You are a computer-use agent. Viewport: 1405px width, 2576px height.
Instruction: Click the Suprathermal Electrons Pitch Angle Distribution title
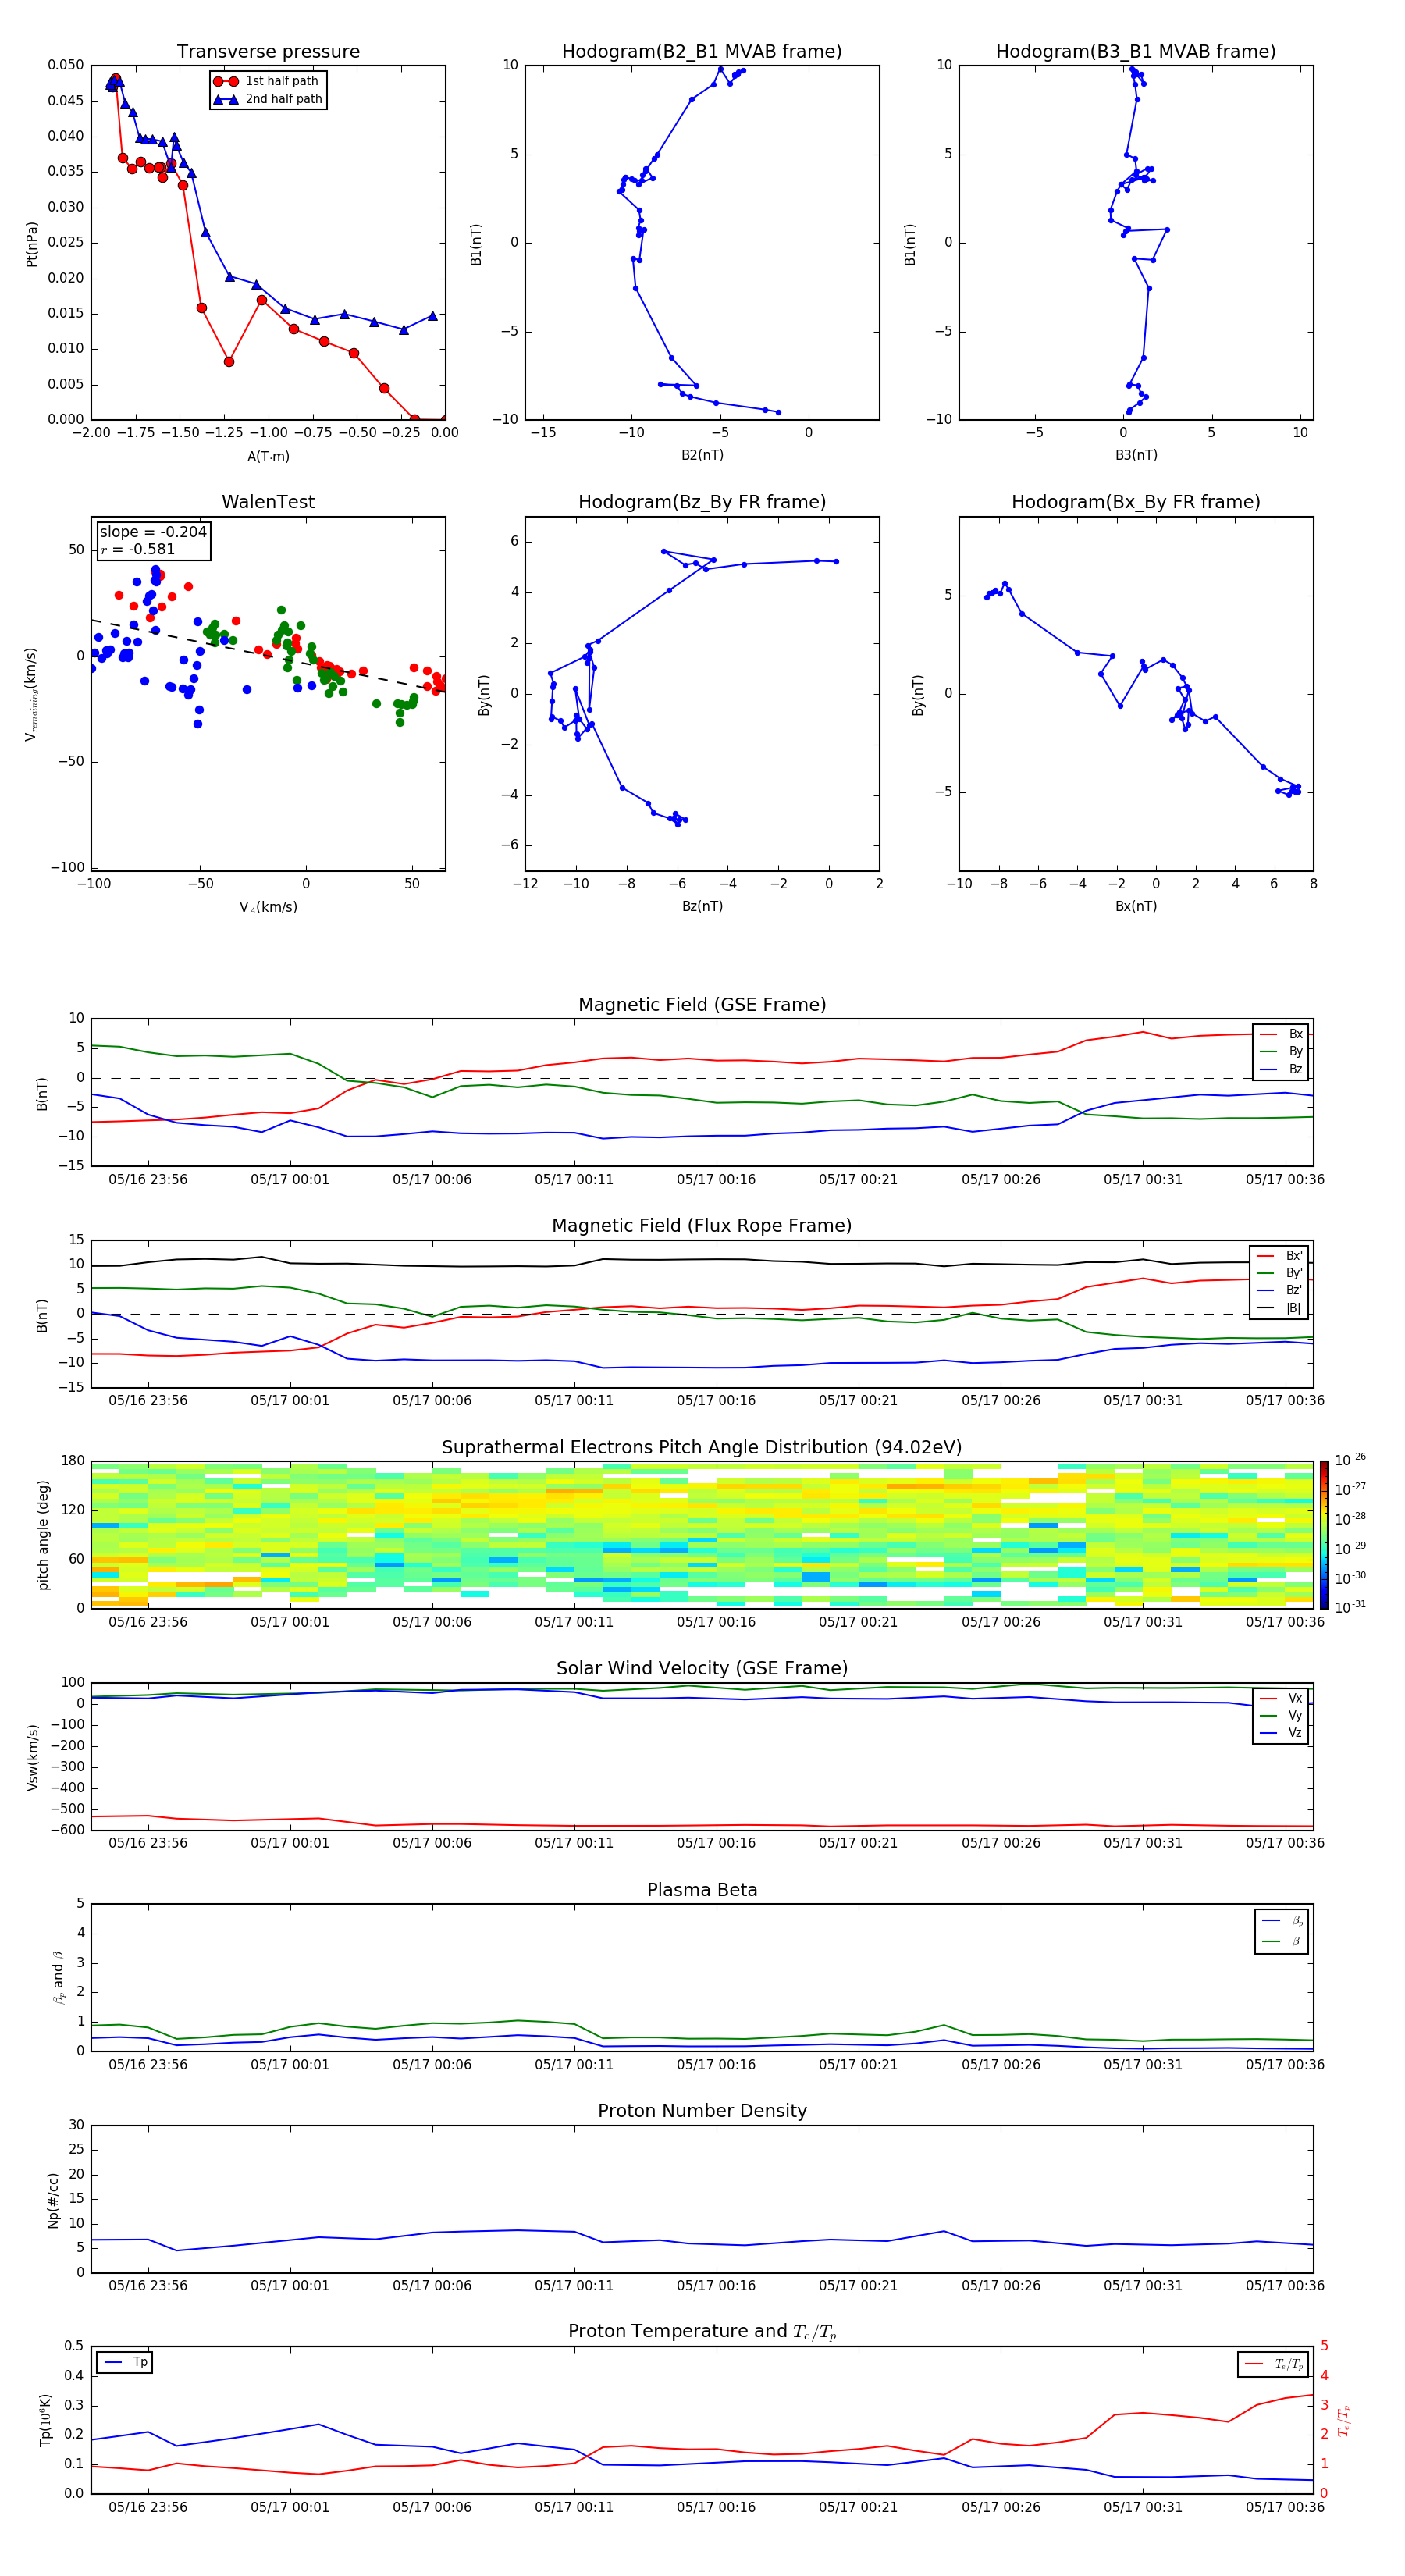coord(702,1448)
